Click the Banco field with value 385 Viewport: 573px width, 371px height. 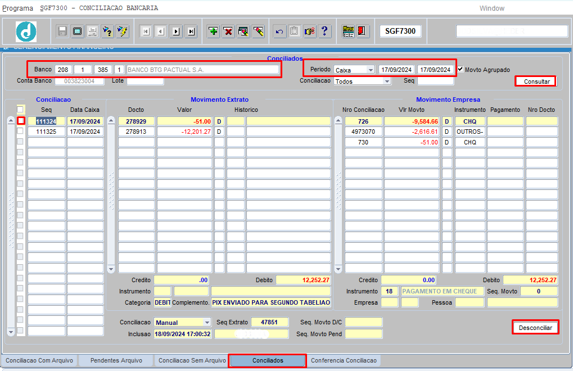pyautogui.click(x=103, y=70)
